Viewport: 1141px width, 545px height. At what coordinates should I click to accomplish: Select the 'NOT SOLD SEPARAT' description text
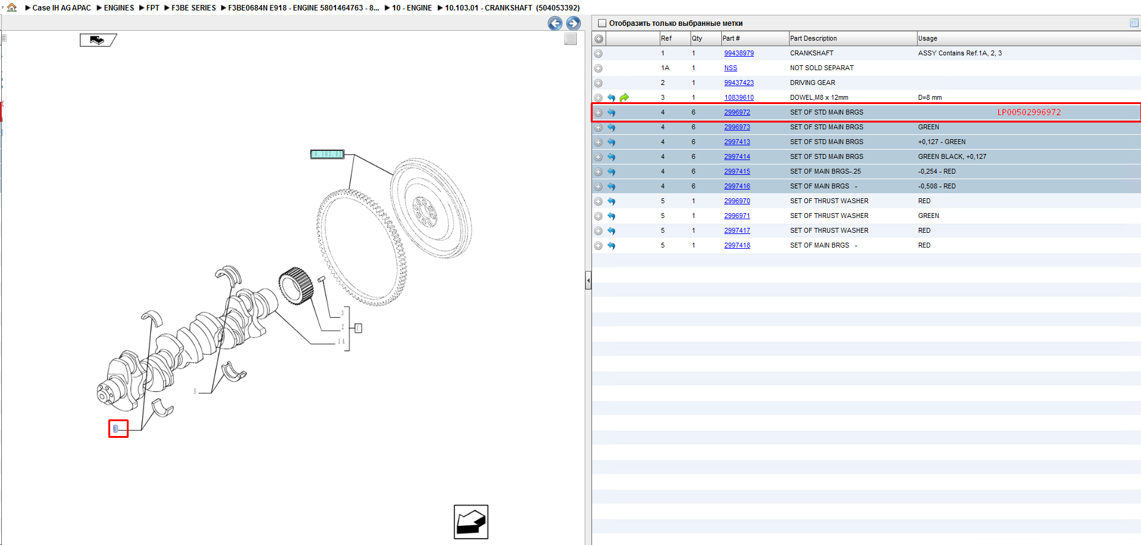[822, 68]
